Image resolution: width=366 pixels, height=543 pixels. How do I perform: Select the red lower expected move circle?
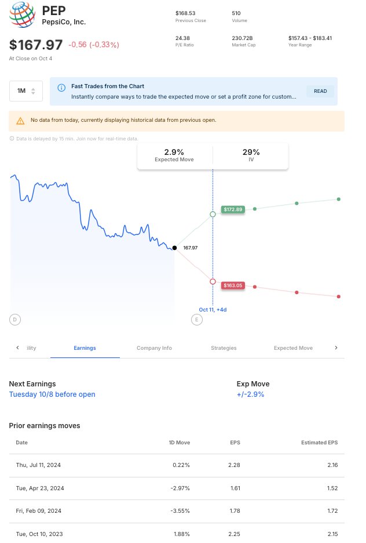coord(213,281)
